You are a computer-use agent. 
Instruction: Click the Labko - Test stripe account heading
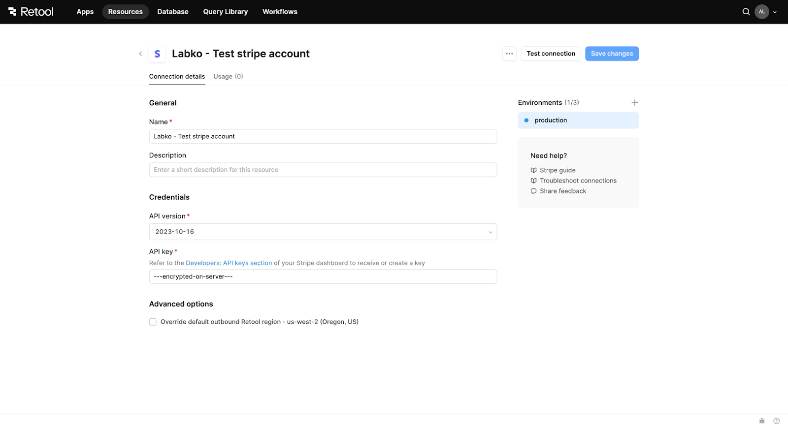[241, 54]
